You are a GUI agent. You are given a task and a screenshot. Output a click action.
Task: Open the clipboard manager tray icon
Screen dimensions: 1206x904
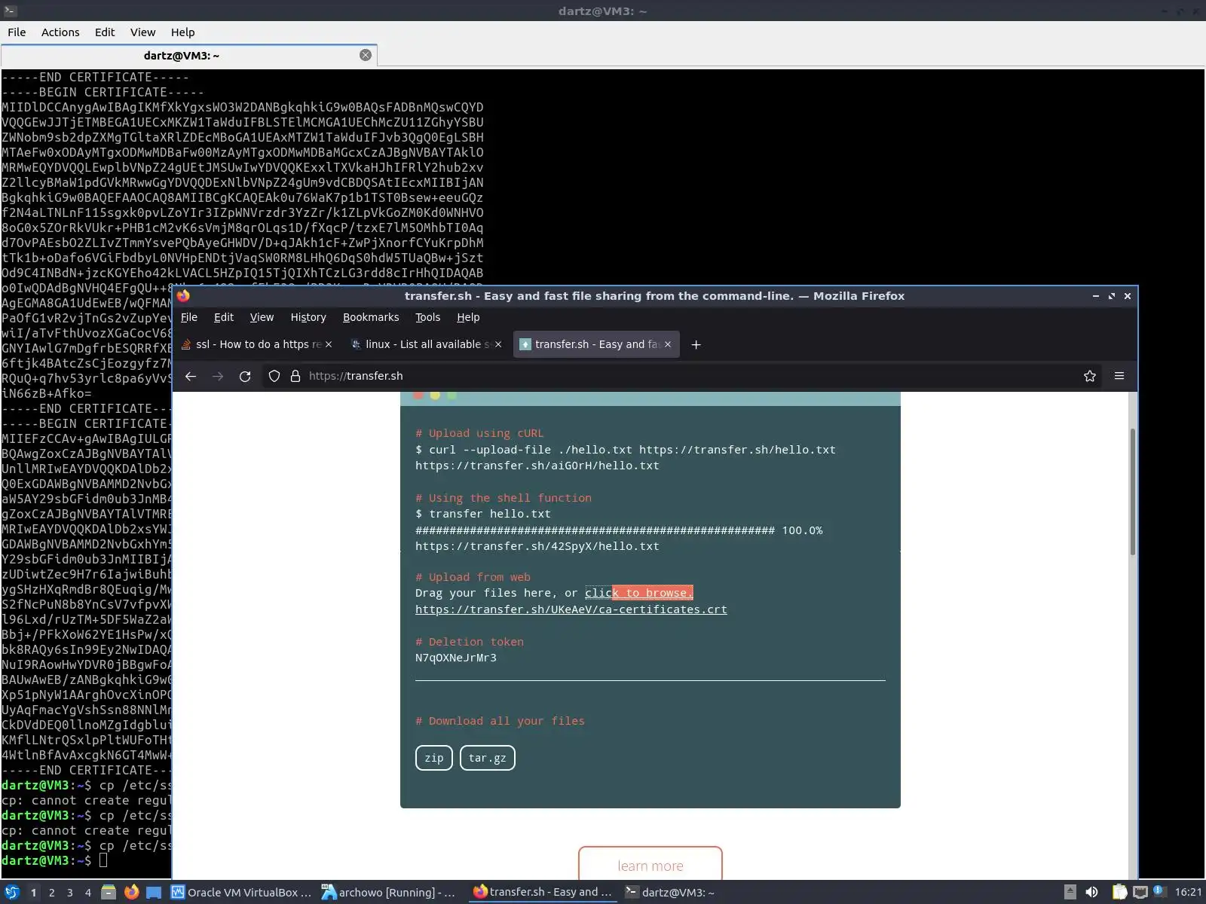(x=1119, y=892)
